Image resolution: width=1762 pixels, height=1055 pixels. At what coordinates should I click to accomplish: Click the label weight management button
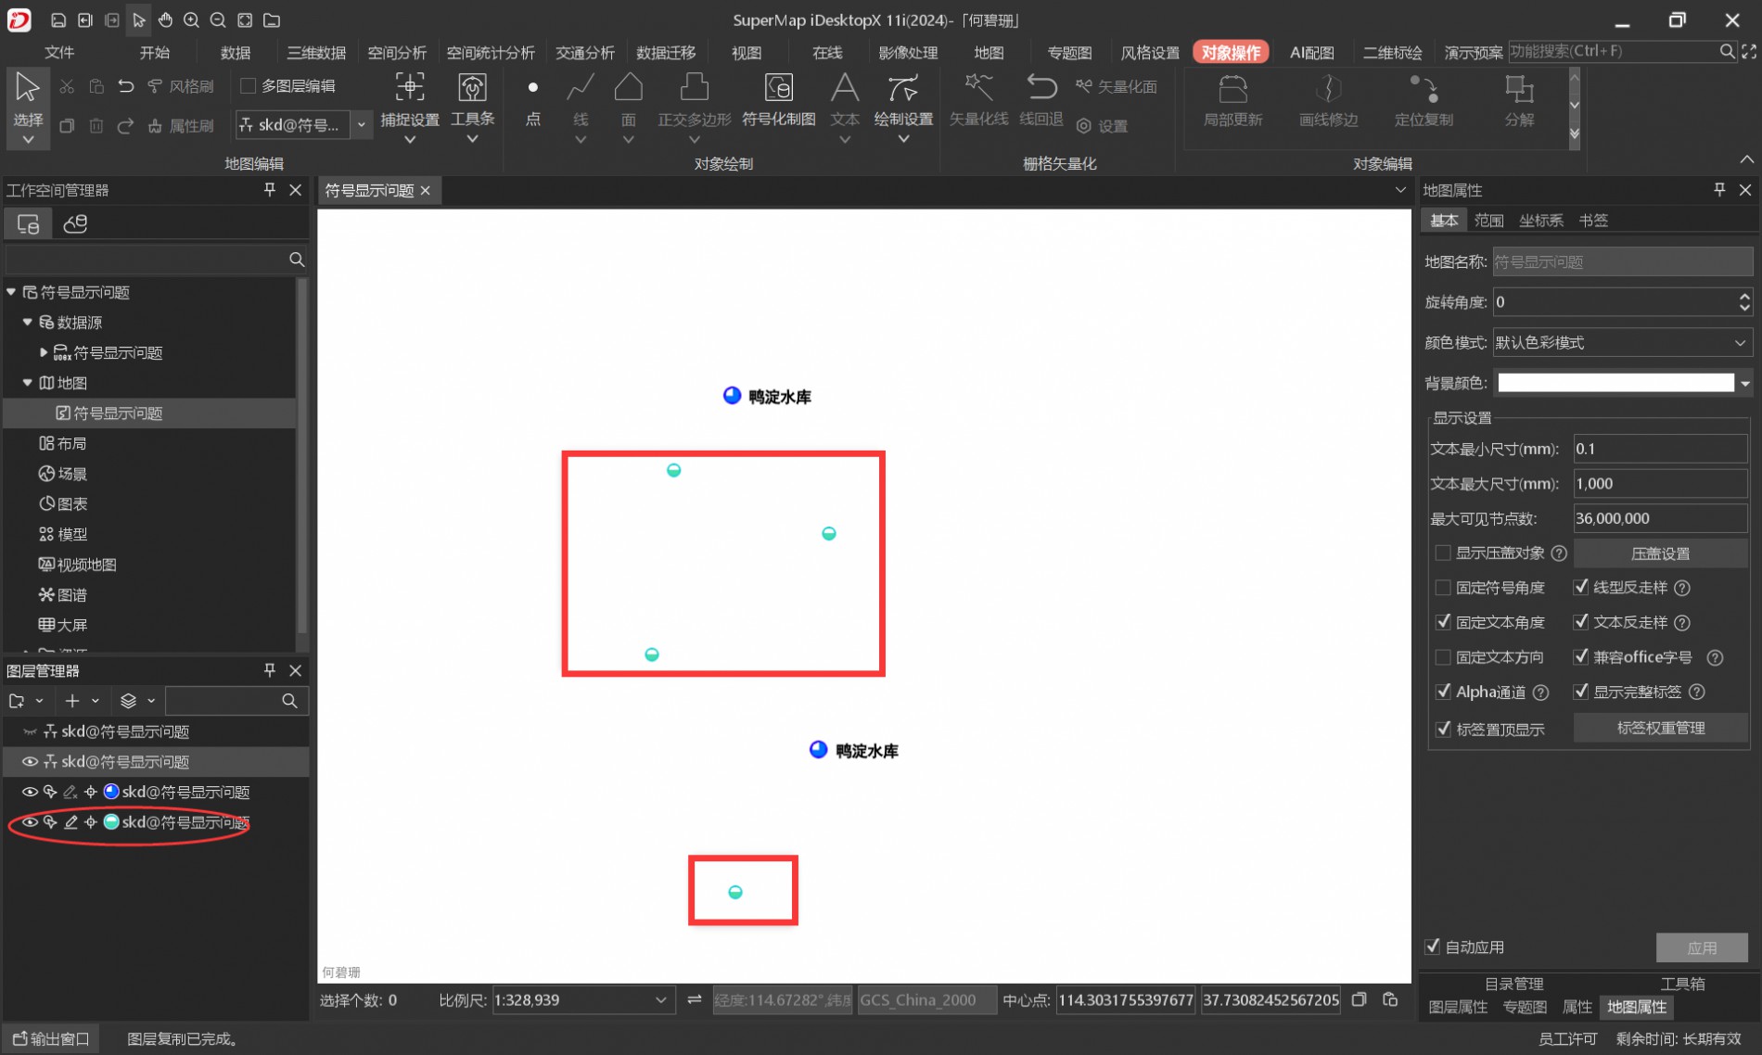(x=1660, y=728)
